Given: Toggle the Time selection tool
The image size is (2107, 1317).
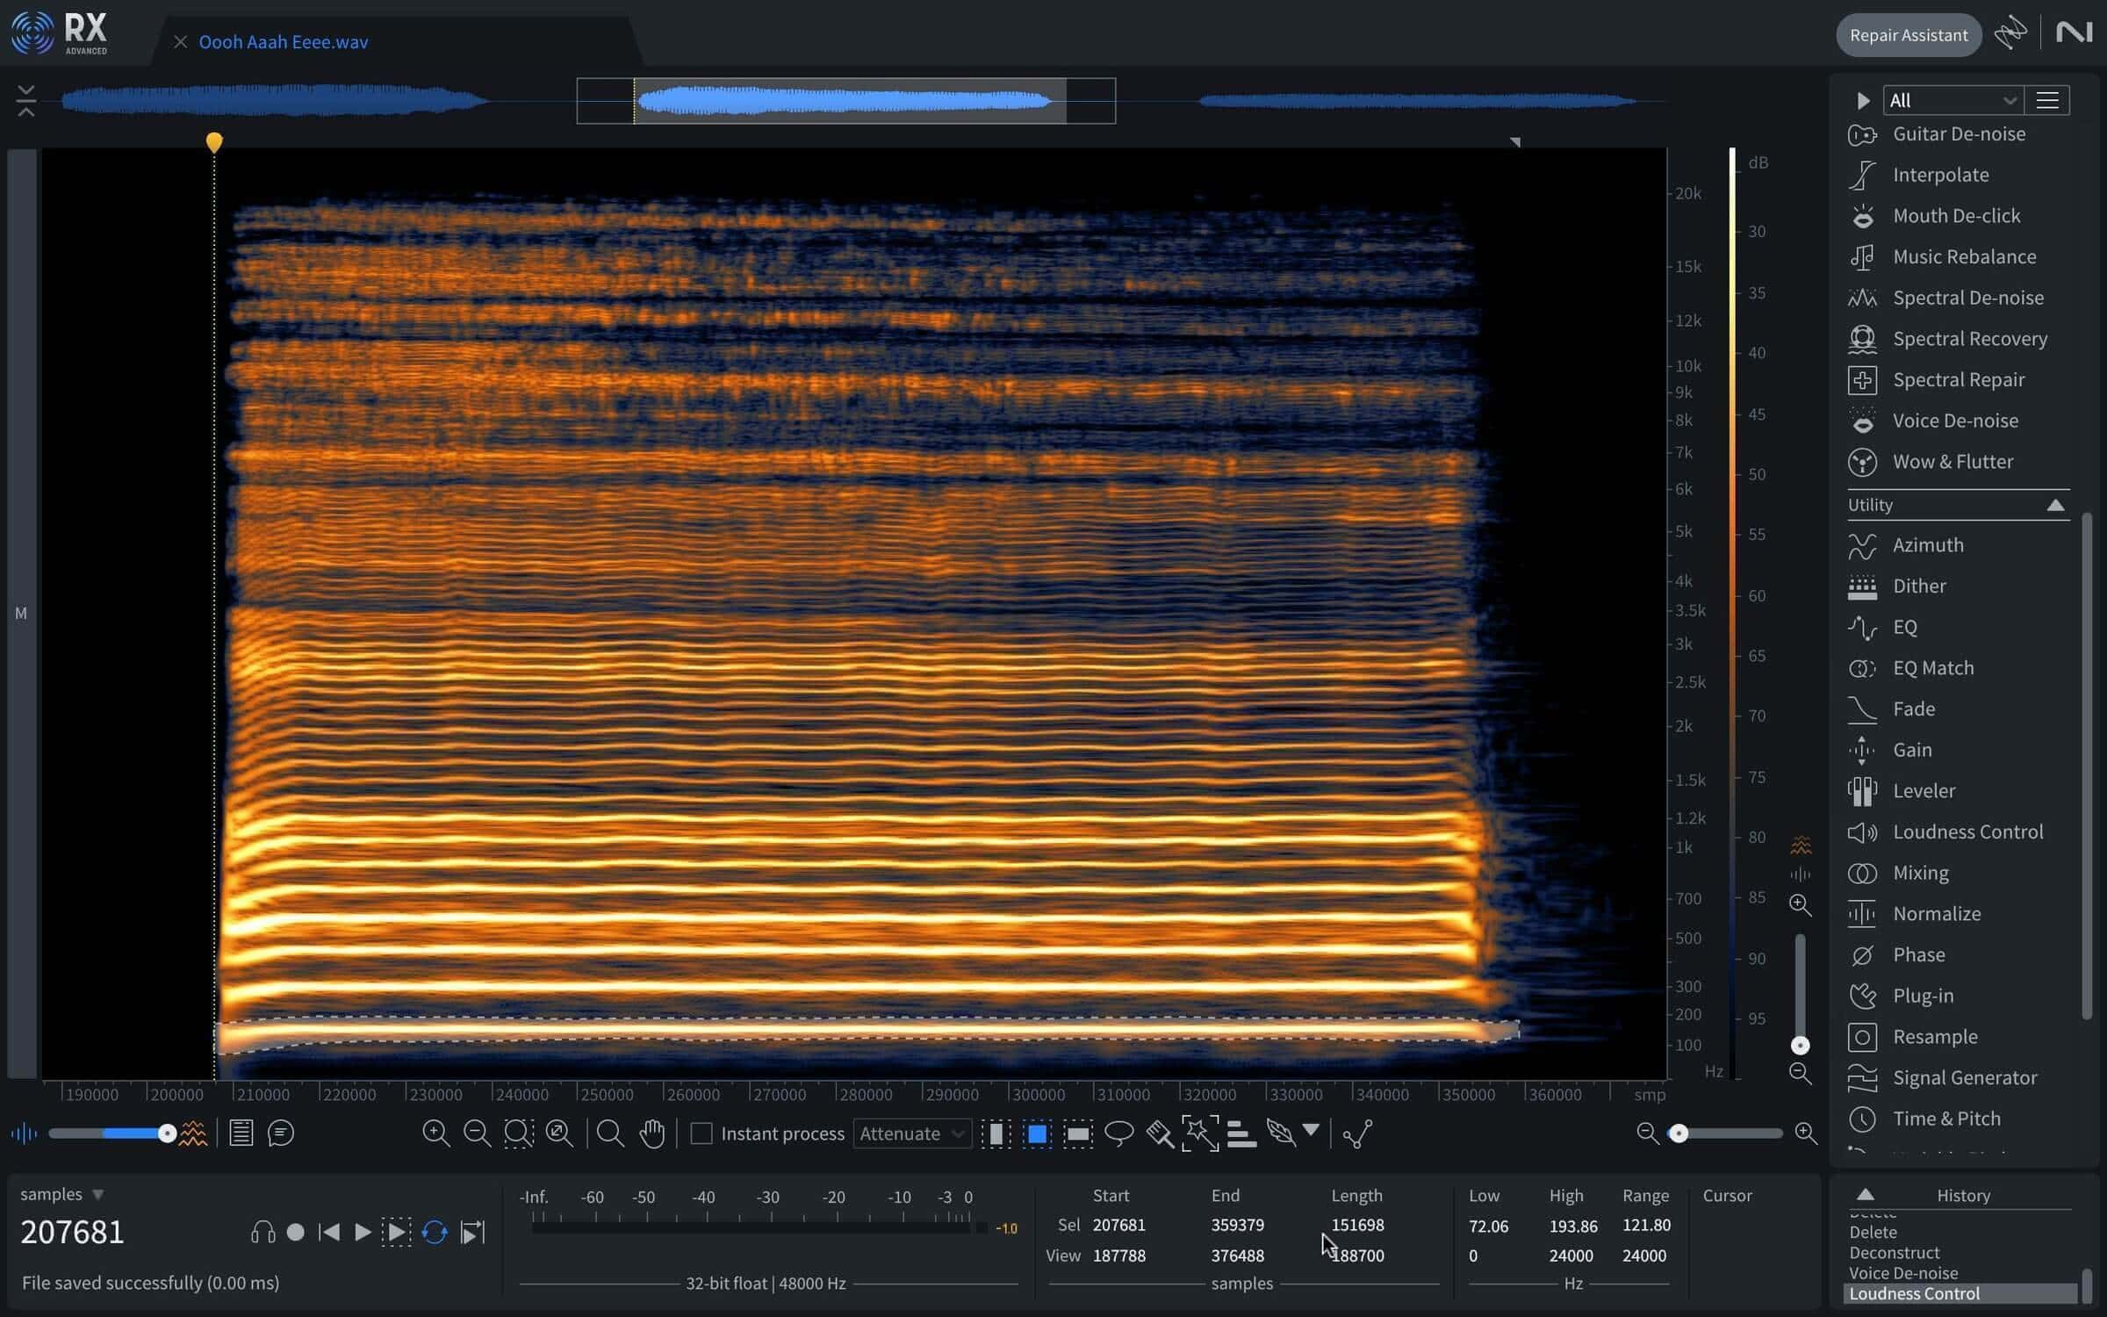Looking at the screenshot, I should coord(996,1133).
